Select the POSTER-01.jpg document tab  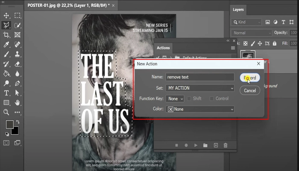pos(68,5)
